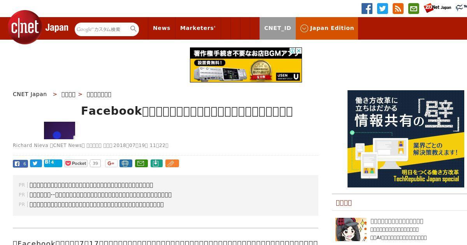Open the first PR link in the list
Image resolution: width=467 pixels, height=245 pixels.
[91, 185]
